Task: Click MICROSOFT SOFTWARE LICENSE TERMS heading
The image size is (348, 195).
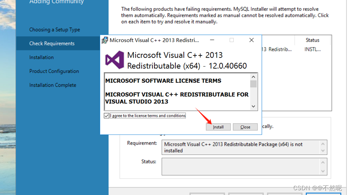Action: pos(163,81)
